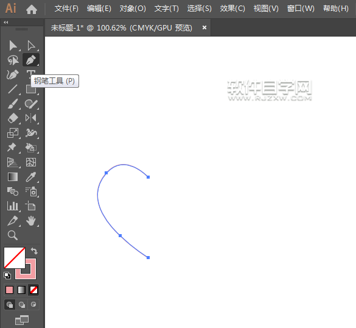Select the Column Graph tool
Viewport: 356px width, 328px height.
point(13,206)
